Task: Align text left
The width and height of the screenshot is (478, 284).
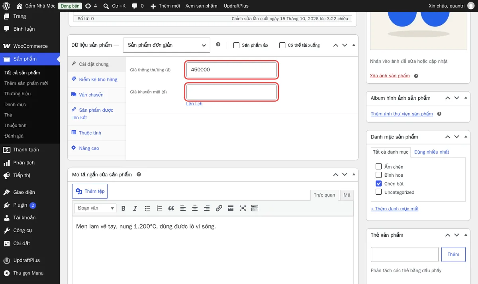Action: point(183,208)
